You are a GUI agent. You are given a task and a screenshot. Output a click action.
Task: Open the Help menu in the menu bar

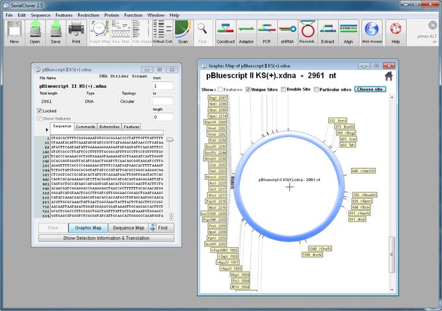tap(174, 15)
